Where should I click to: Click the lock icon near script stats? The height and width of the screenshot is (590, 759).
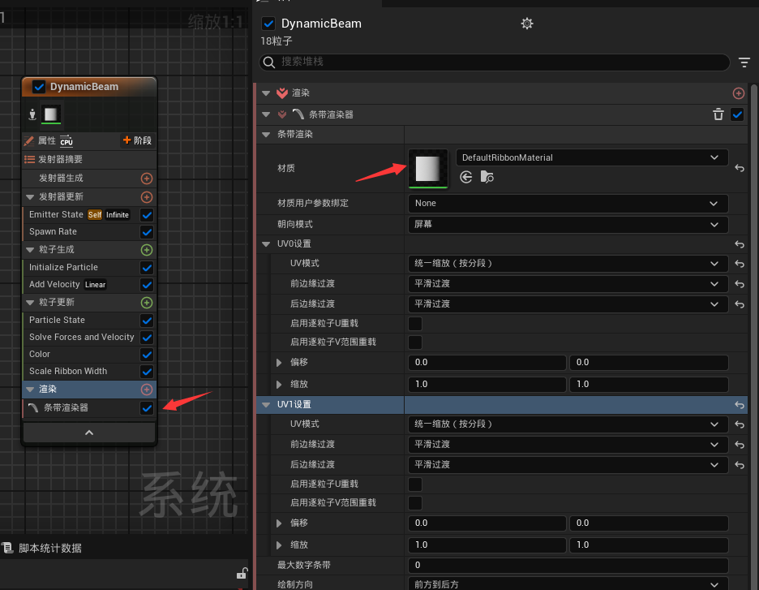pyautogui.click(x=242, y=574)
